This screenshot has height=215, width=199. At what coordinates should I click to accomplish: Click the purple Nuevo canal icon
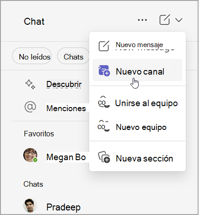click(104, 70)
